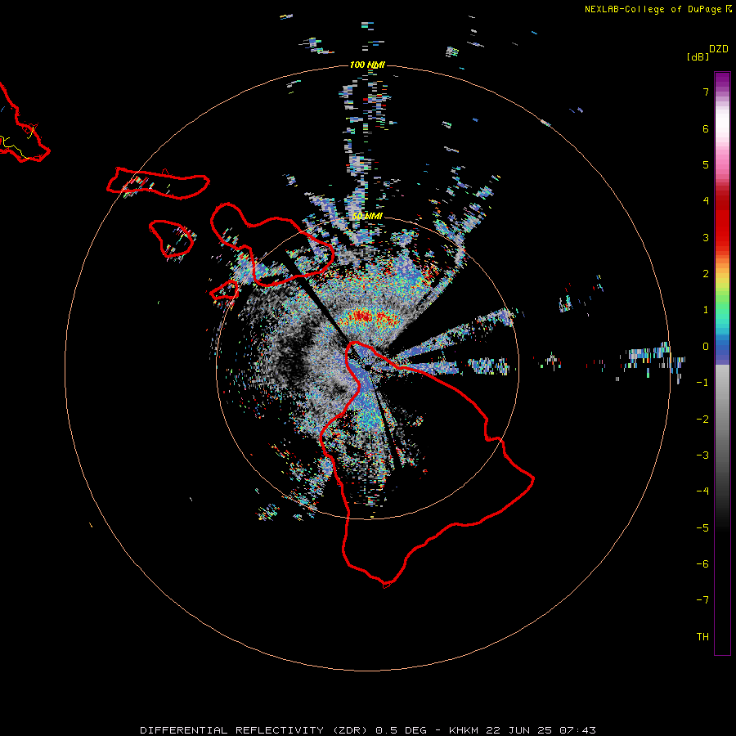The height and width of the screenshot is (736, 736).
Task: Click the 5 value on color scale
Action: (706, 164)
